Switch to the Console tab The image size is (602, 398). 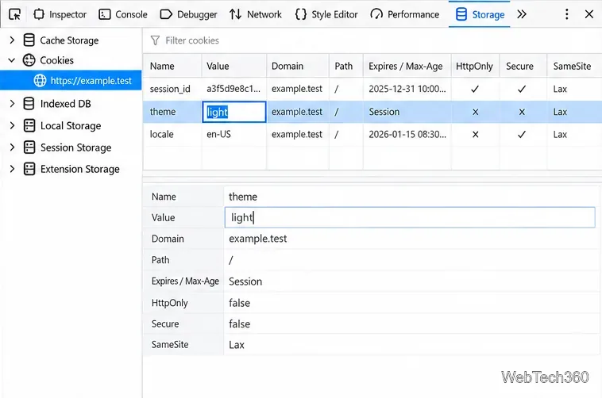123,14
